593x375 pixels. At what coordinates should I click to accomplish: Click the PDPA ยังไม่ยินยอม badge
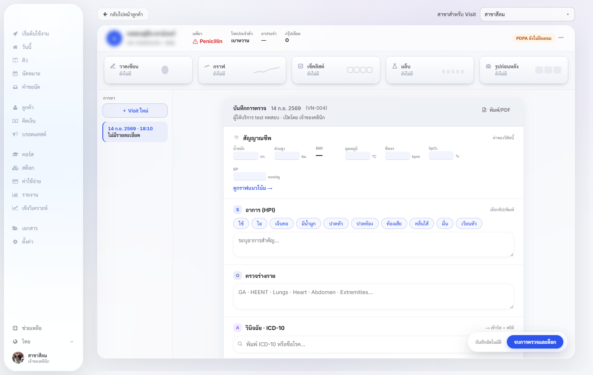tap(534, 38)
